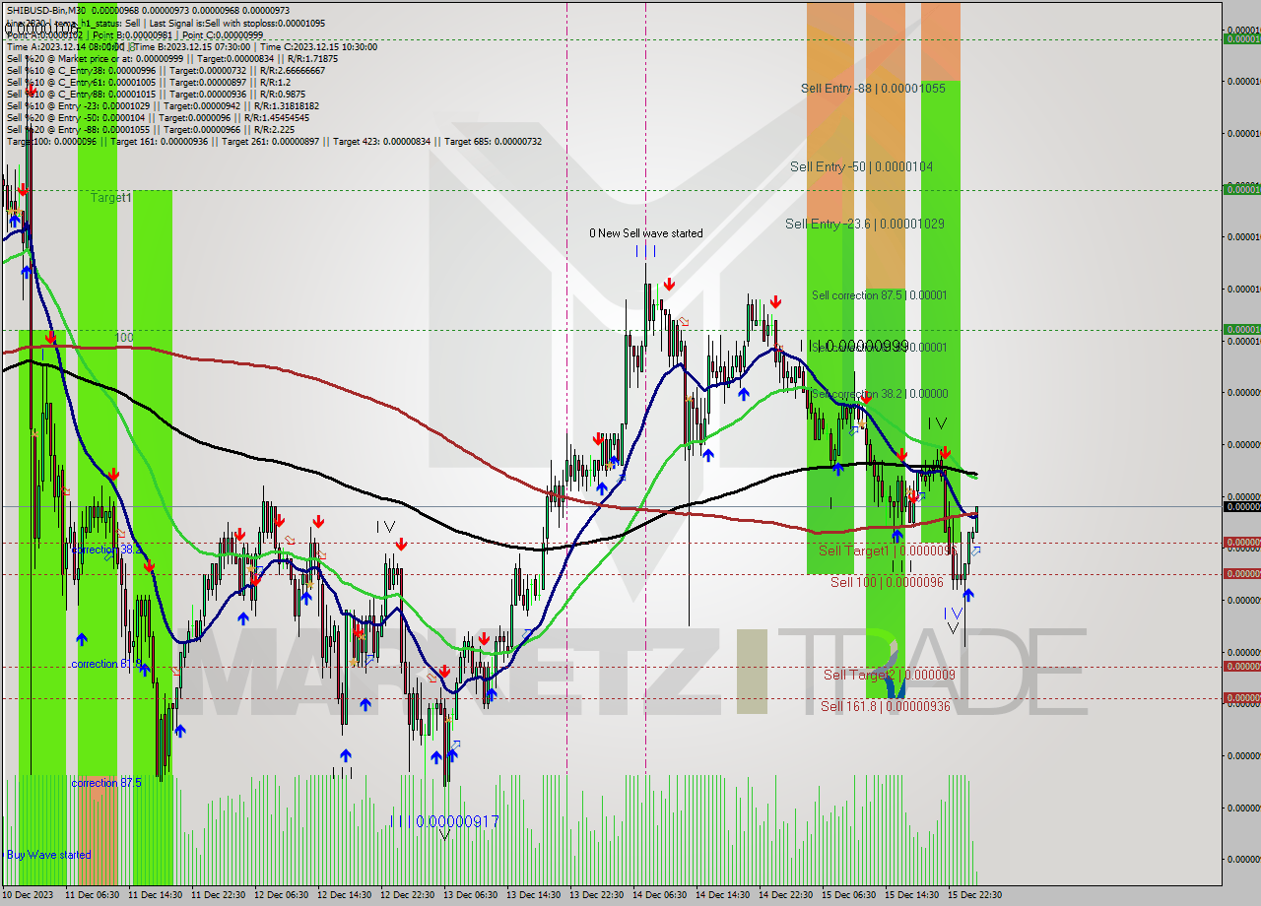The width and height of the screenshot is (1261, 906).
Task: Click the 'Sell Target2 | 0.000009' label
Action: click(x=890, y=675)
